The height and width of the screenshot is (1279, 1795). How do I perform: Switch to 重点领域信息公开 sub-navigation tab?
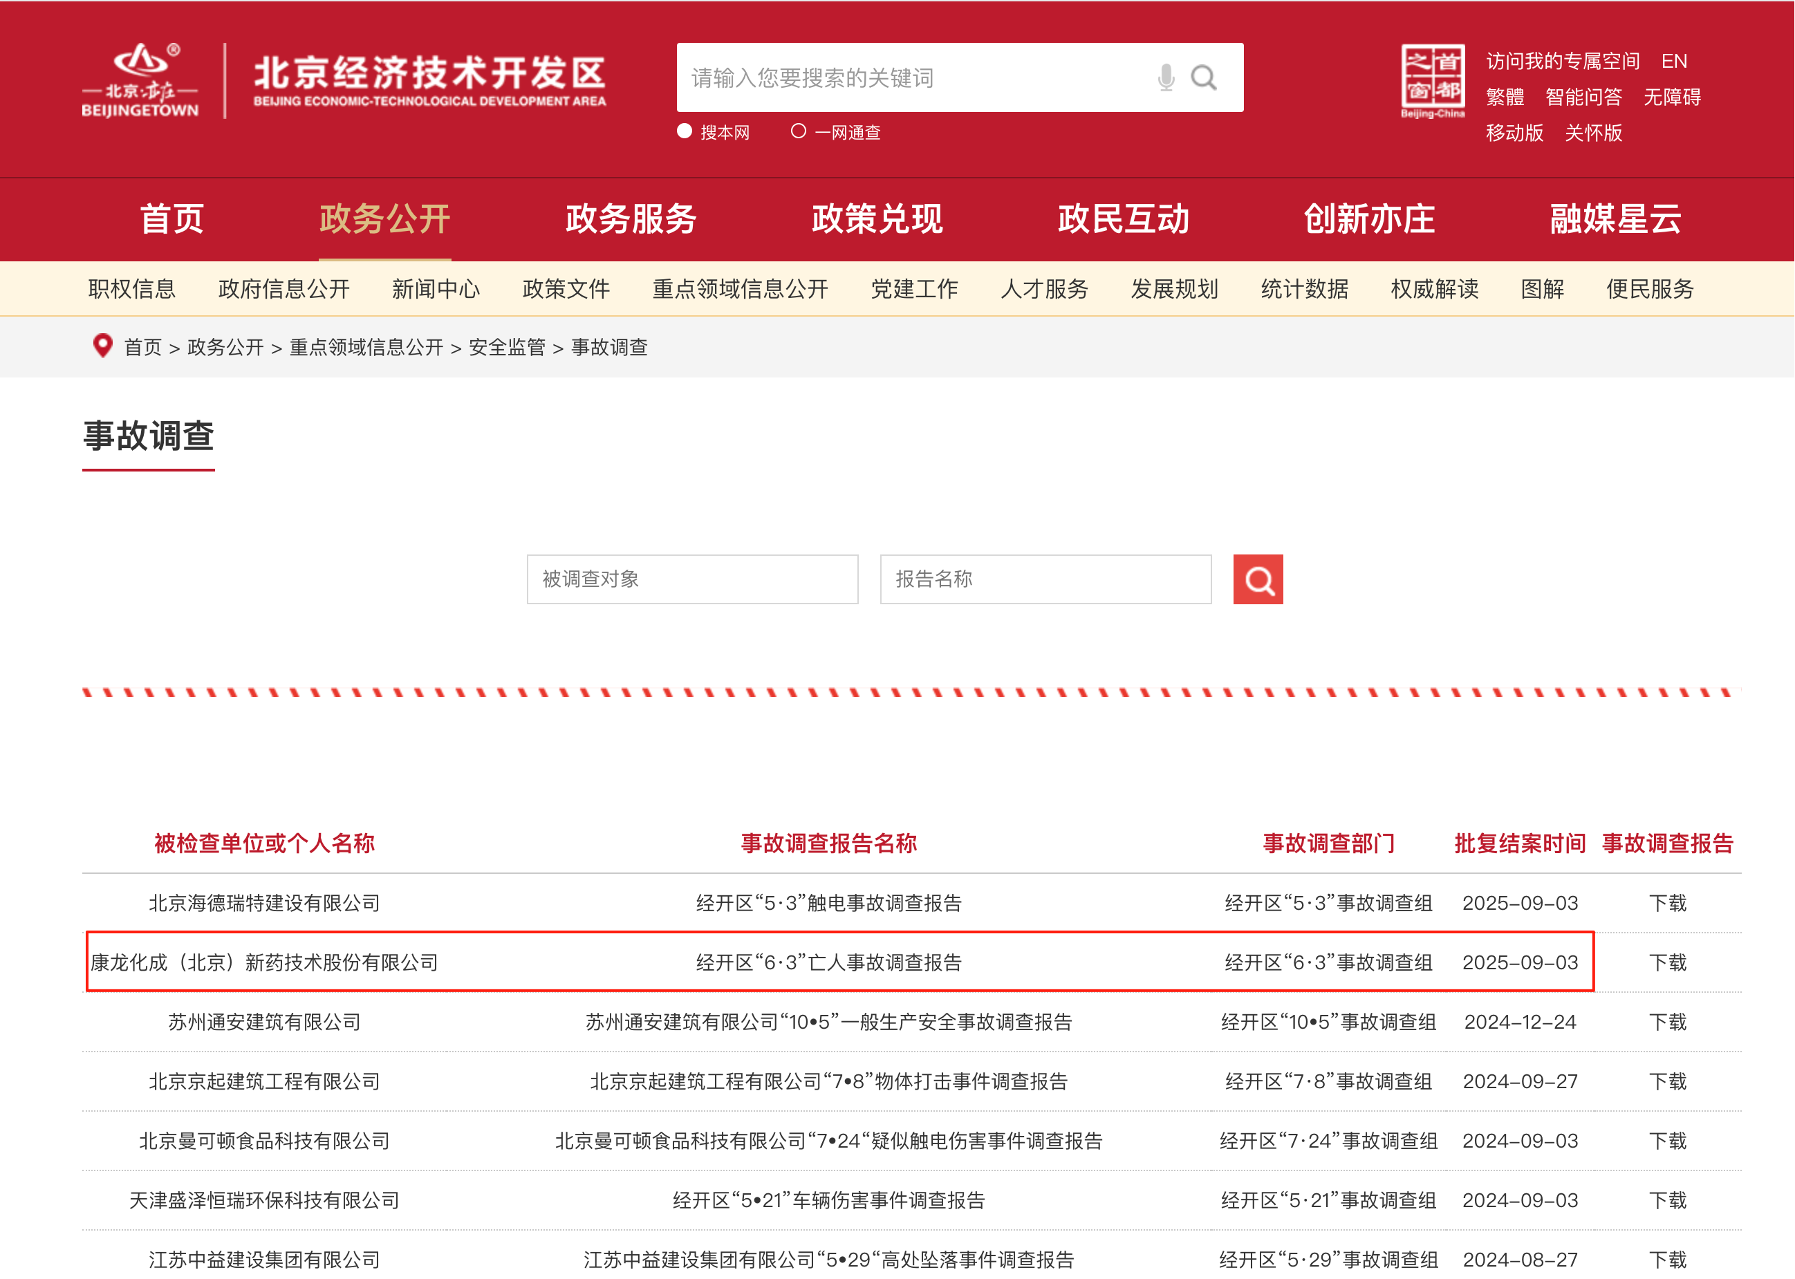coord(740,289)
